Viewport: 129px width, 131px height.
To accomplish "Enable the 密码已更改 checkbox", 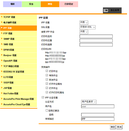I will (x=47, y=110).
